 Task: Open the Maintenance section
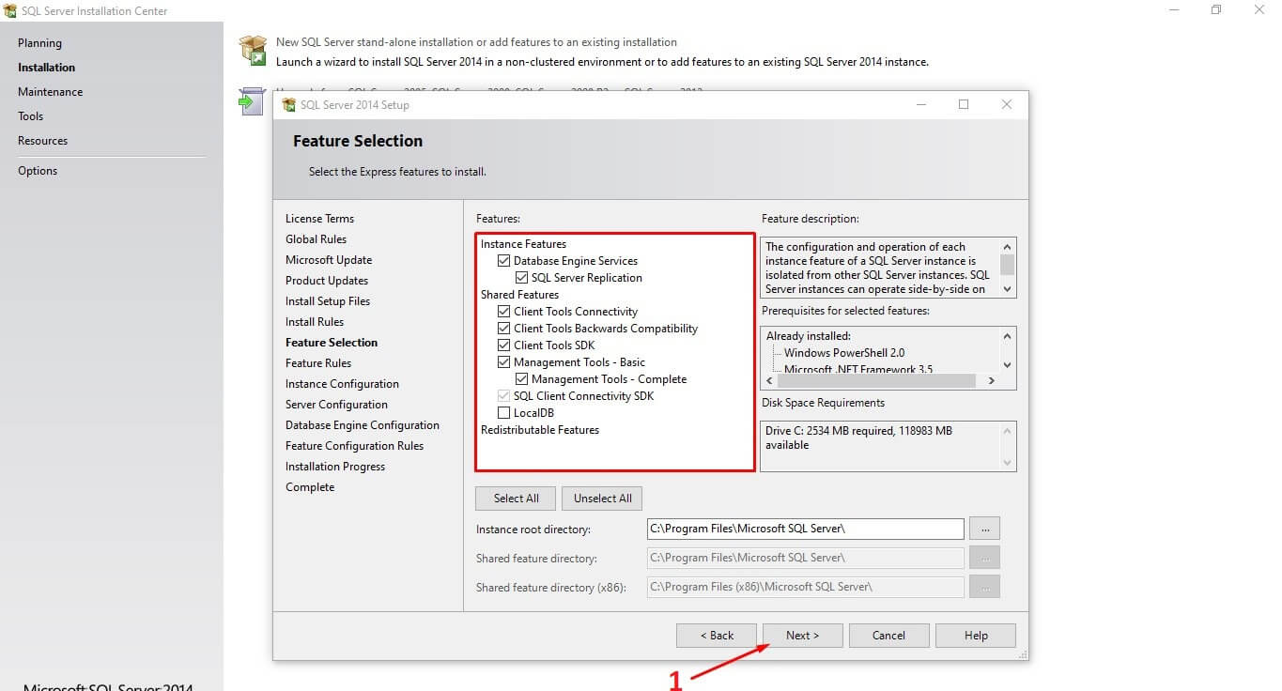[50, 92]
